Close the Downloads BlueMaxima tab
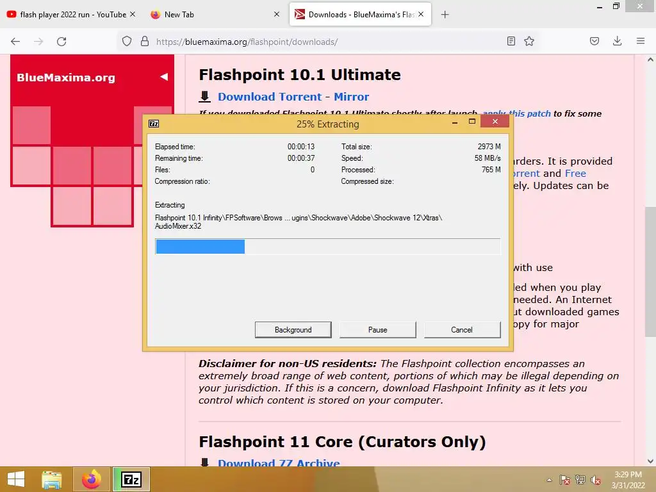 (x=421, y=14)
